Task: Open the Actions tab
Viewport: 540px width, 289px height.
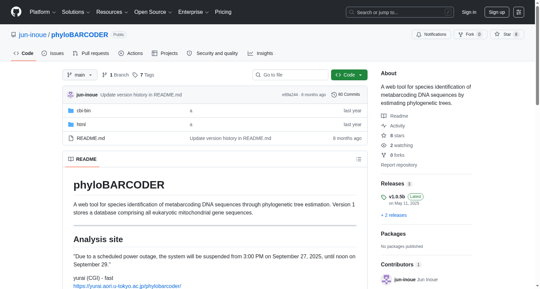Action: point(131,53)
